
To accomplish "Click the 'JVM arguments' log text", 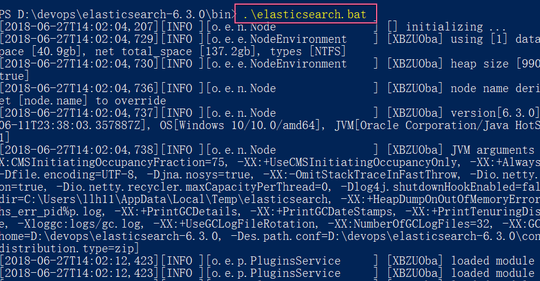I will [x=484, y=150].
